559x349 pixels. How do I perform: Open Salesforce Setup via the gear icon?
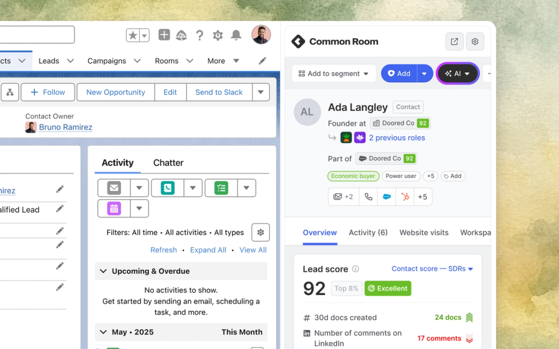tap(217, 34)
